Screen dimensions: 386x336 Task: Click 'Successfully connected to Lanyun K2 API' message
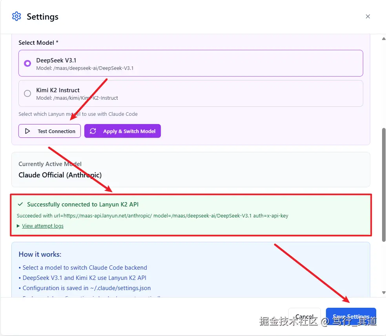[83, 204]
